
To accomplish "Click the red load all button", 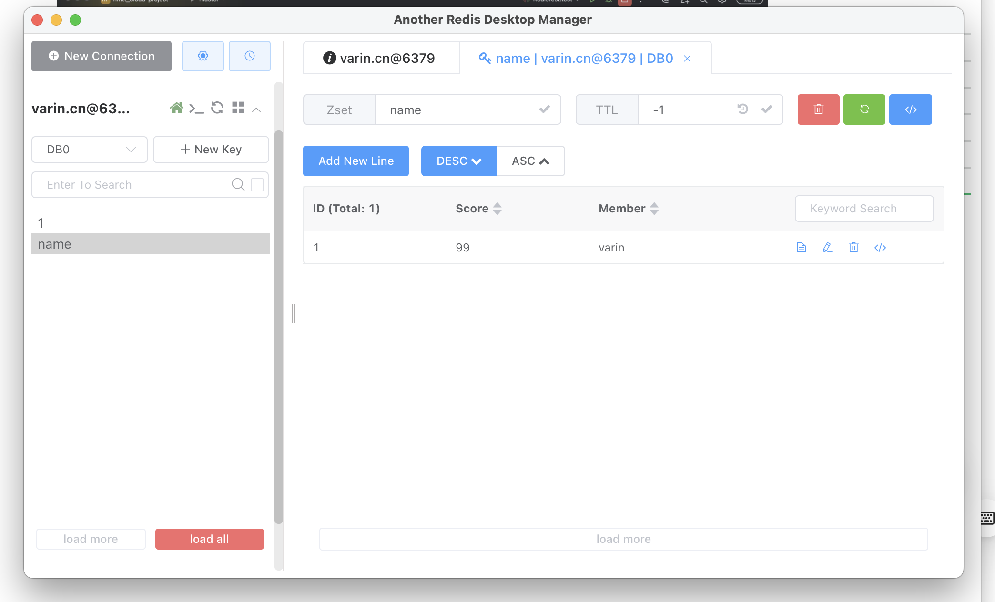I will coord(210,539).
